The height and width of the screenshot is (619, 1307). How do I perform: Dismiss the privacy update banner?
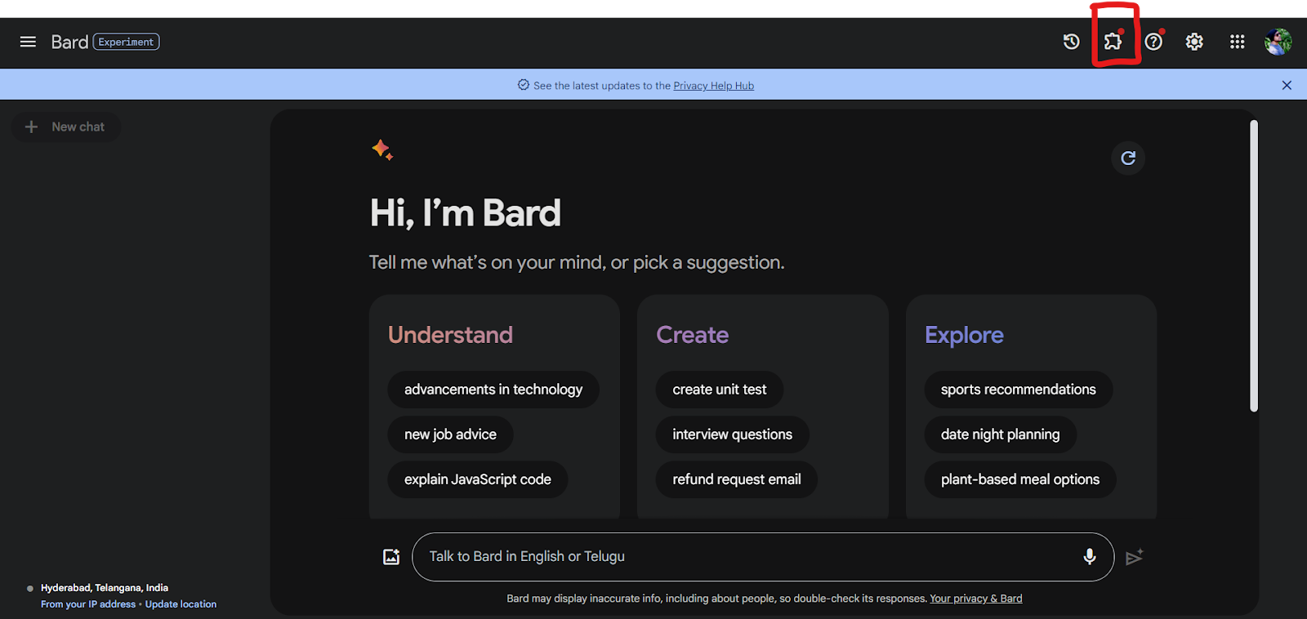click(1287, 85)
